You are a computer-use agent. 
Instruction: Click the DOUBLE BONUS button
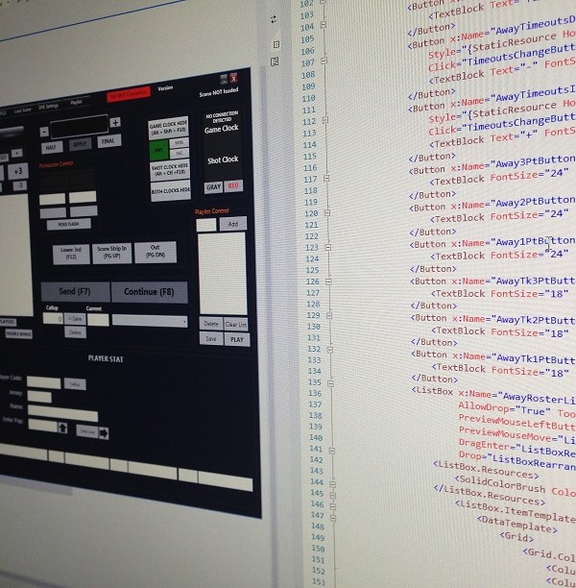click(18, 333)
